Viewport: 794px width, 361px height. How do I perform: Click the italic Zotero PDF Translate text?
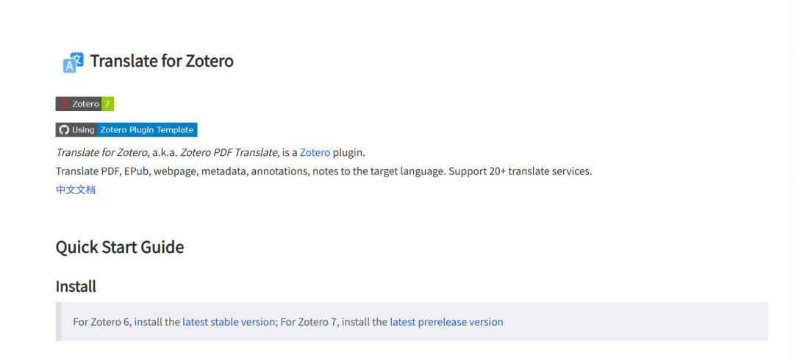(x=229, y=152)
